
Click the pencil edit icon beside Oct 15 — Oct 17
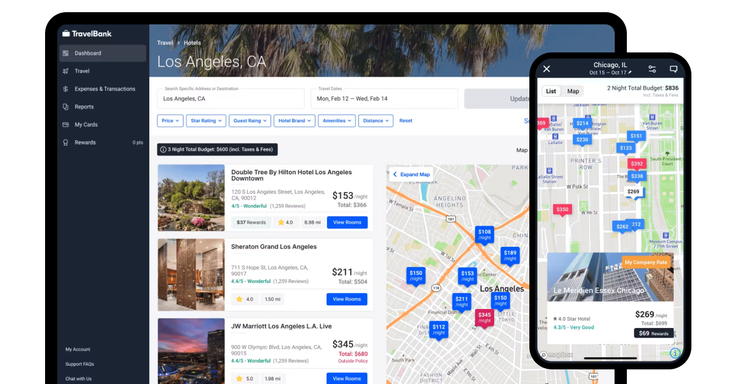(629, 73)
